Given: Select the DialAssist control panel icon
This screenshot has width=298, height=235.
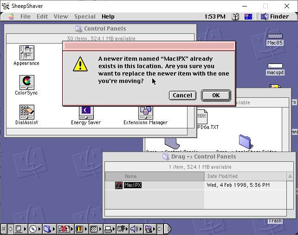Looking at the screenshot, I should click(27, 112).
